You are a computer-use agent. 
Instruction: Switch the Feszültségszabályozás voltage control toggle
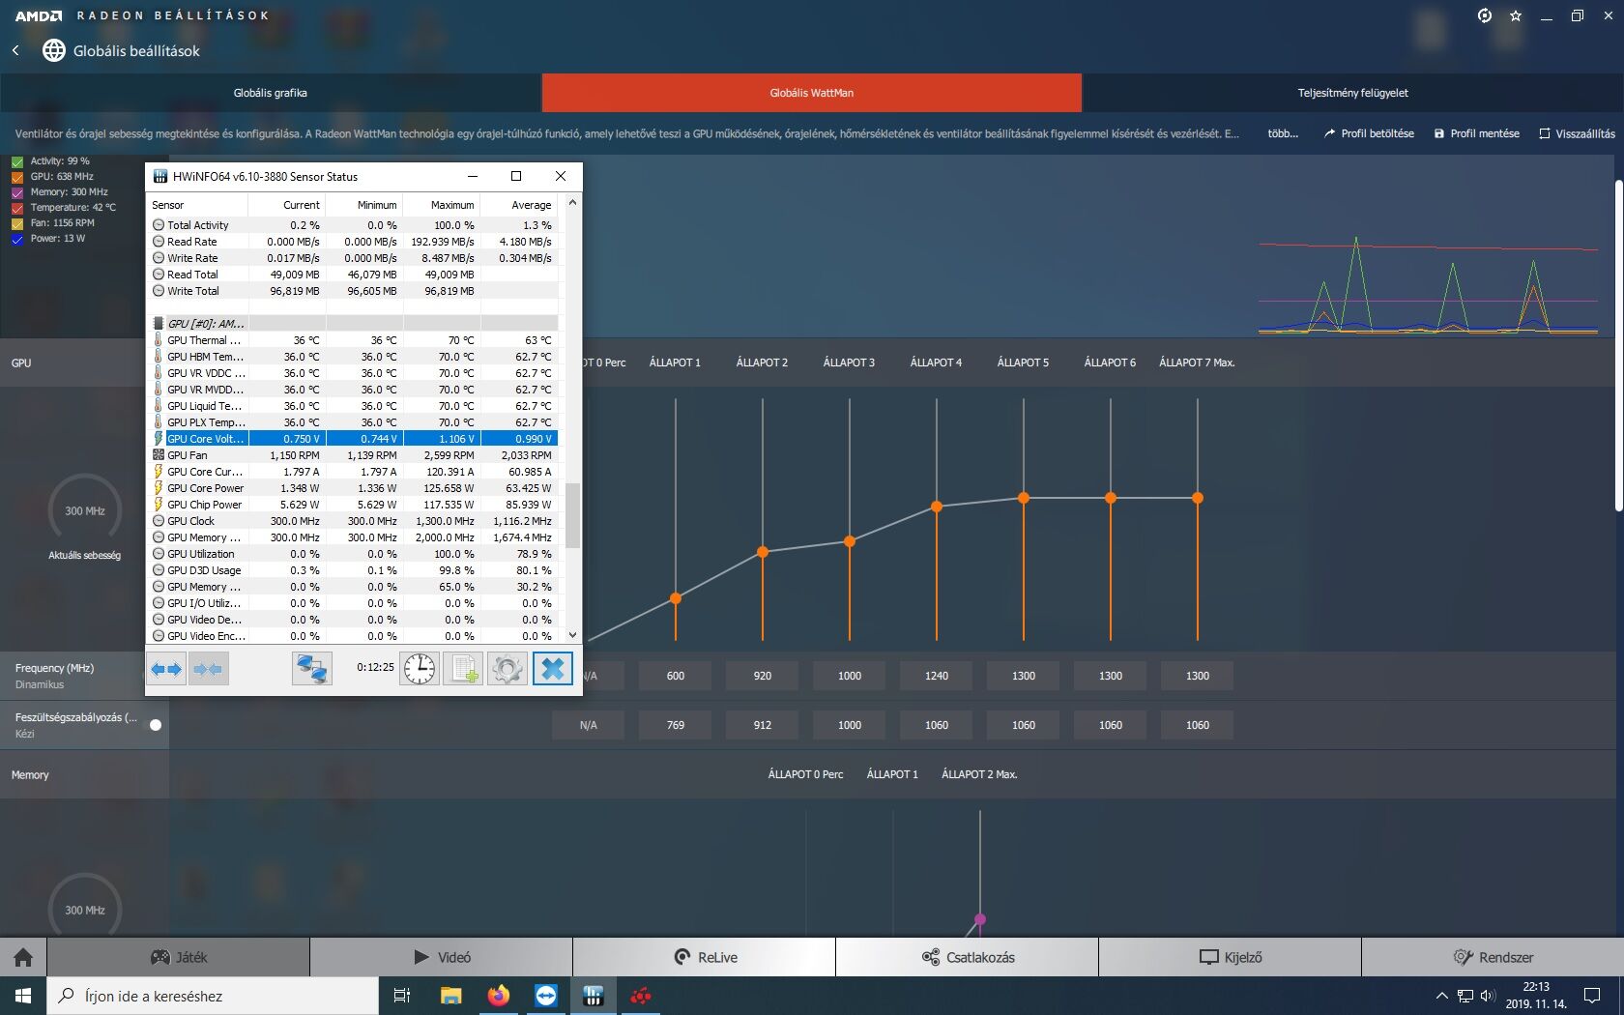tap(156, 725)
